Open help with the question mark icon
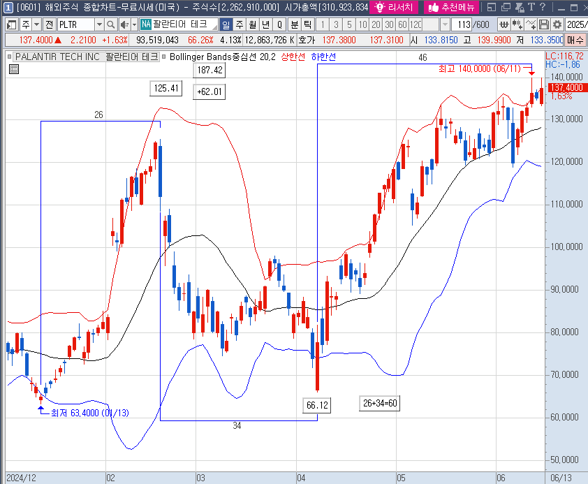The image size is (588, 484). click(543, 7)
